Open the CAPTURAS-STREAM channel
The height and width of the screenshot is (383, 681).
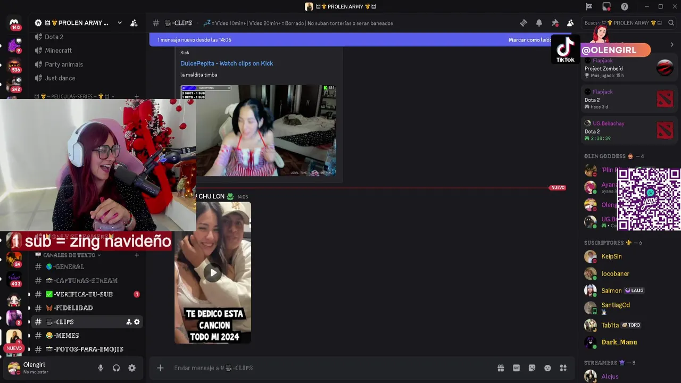pos(87,280)
